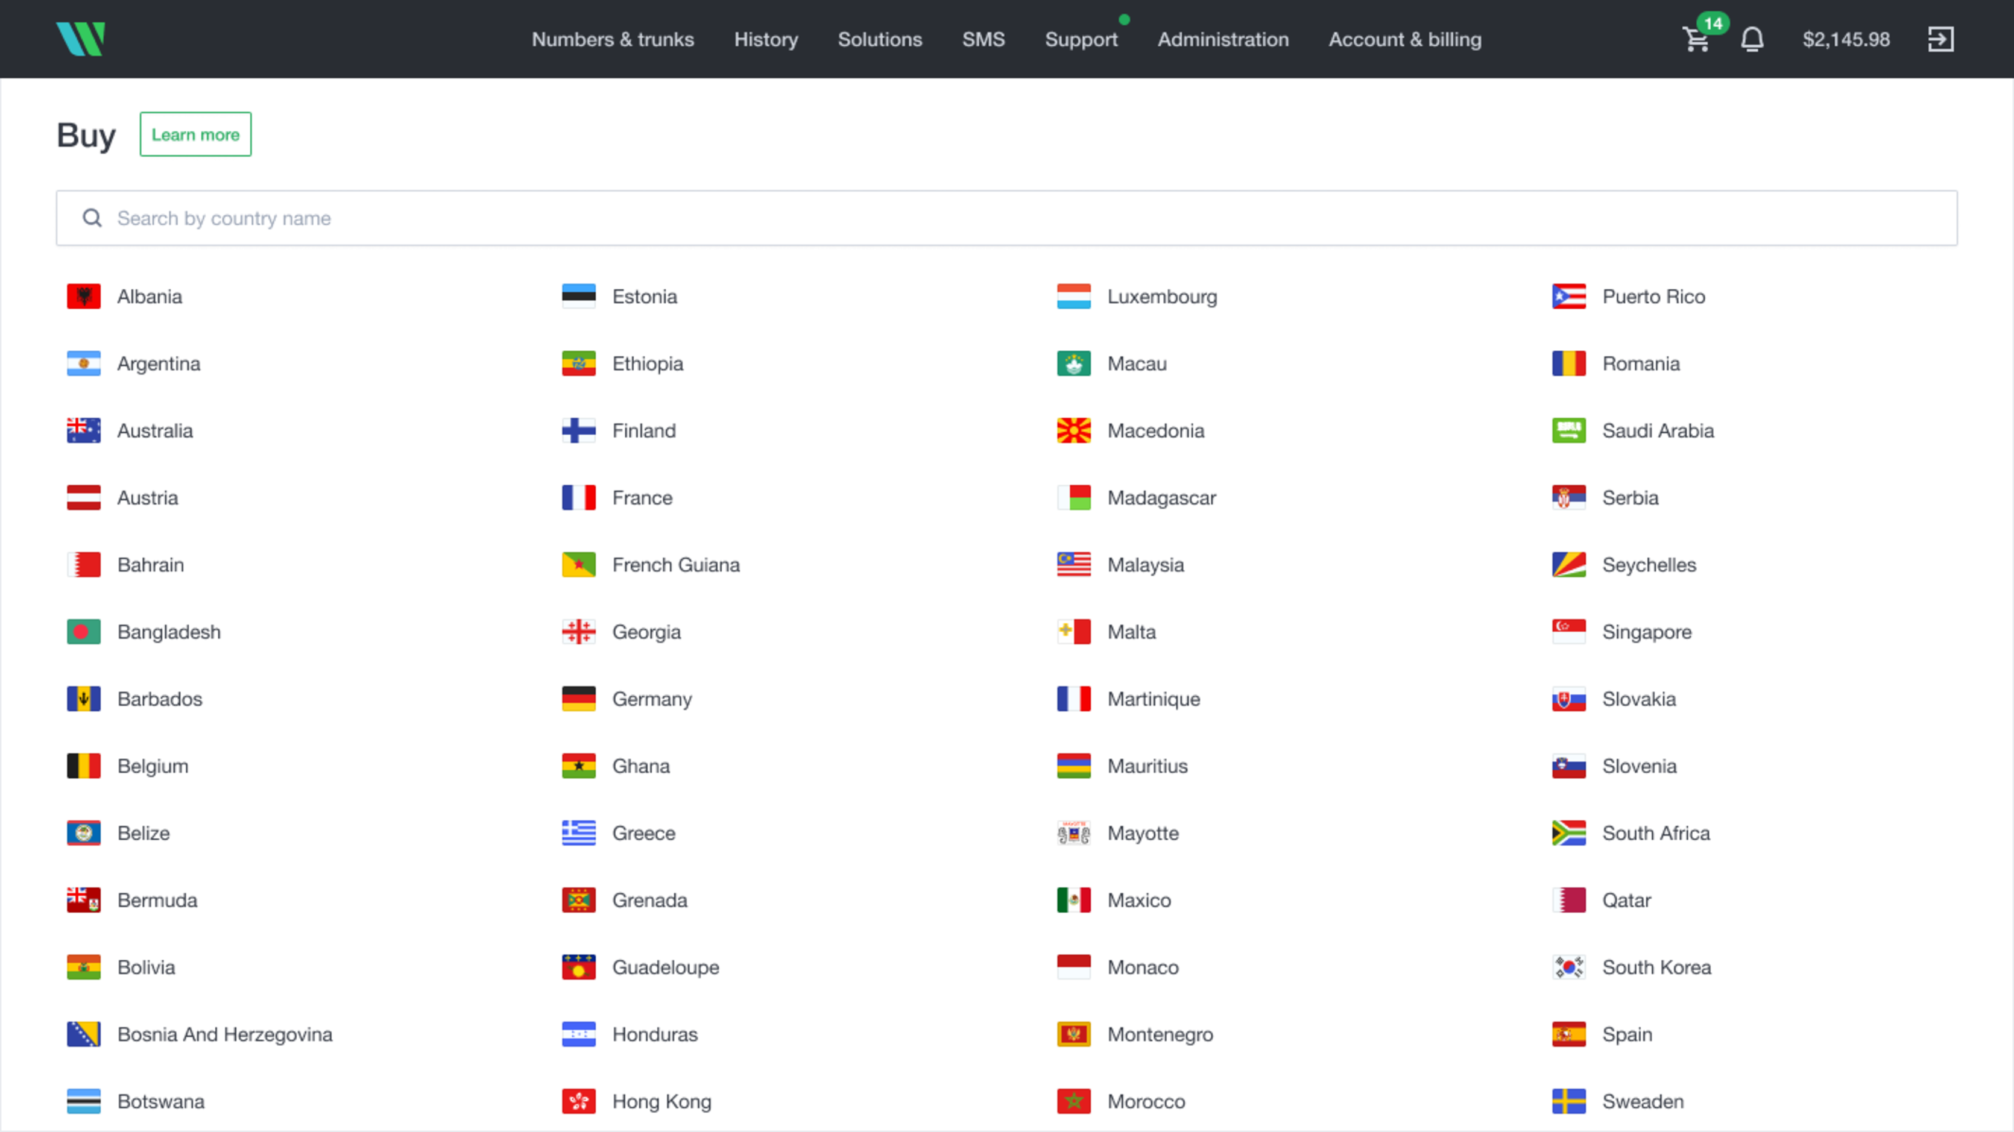
Task: Click the Barbados flag icon
Action: 84,699
